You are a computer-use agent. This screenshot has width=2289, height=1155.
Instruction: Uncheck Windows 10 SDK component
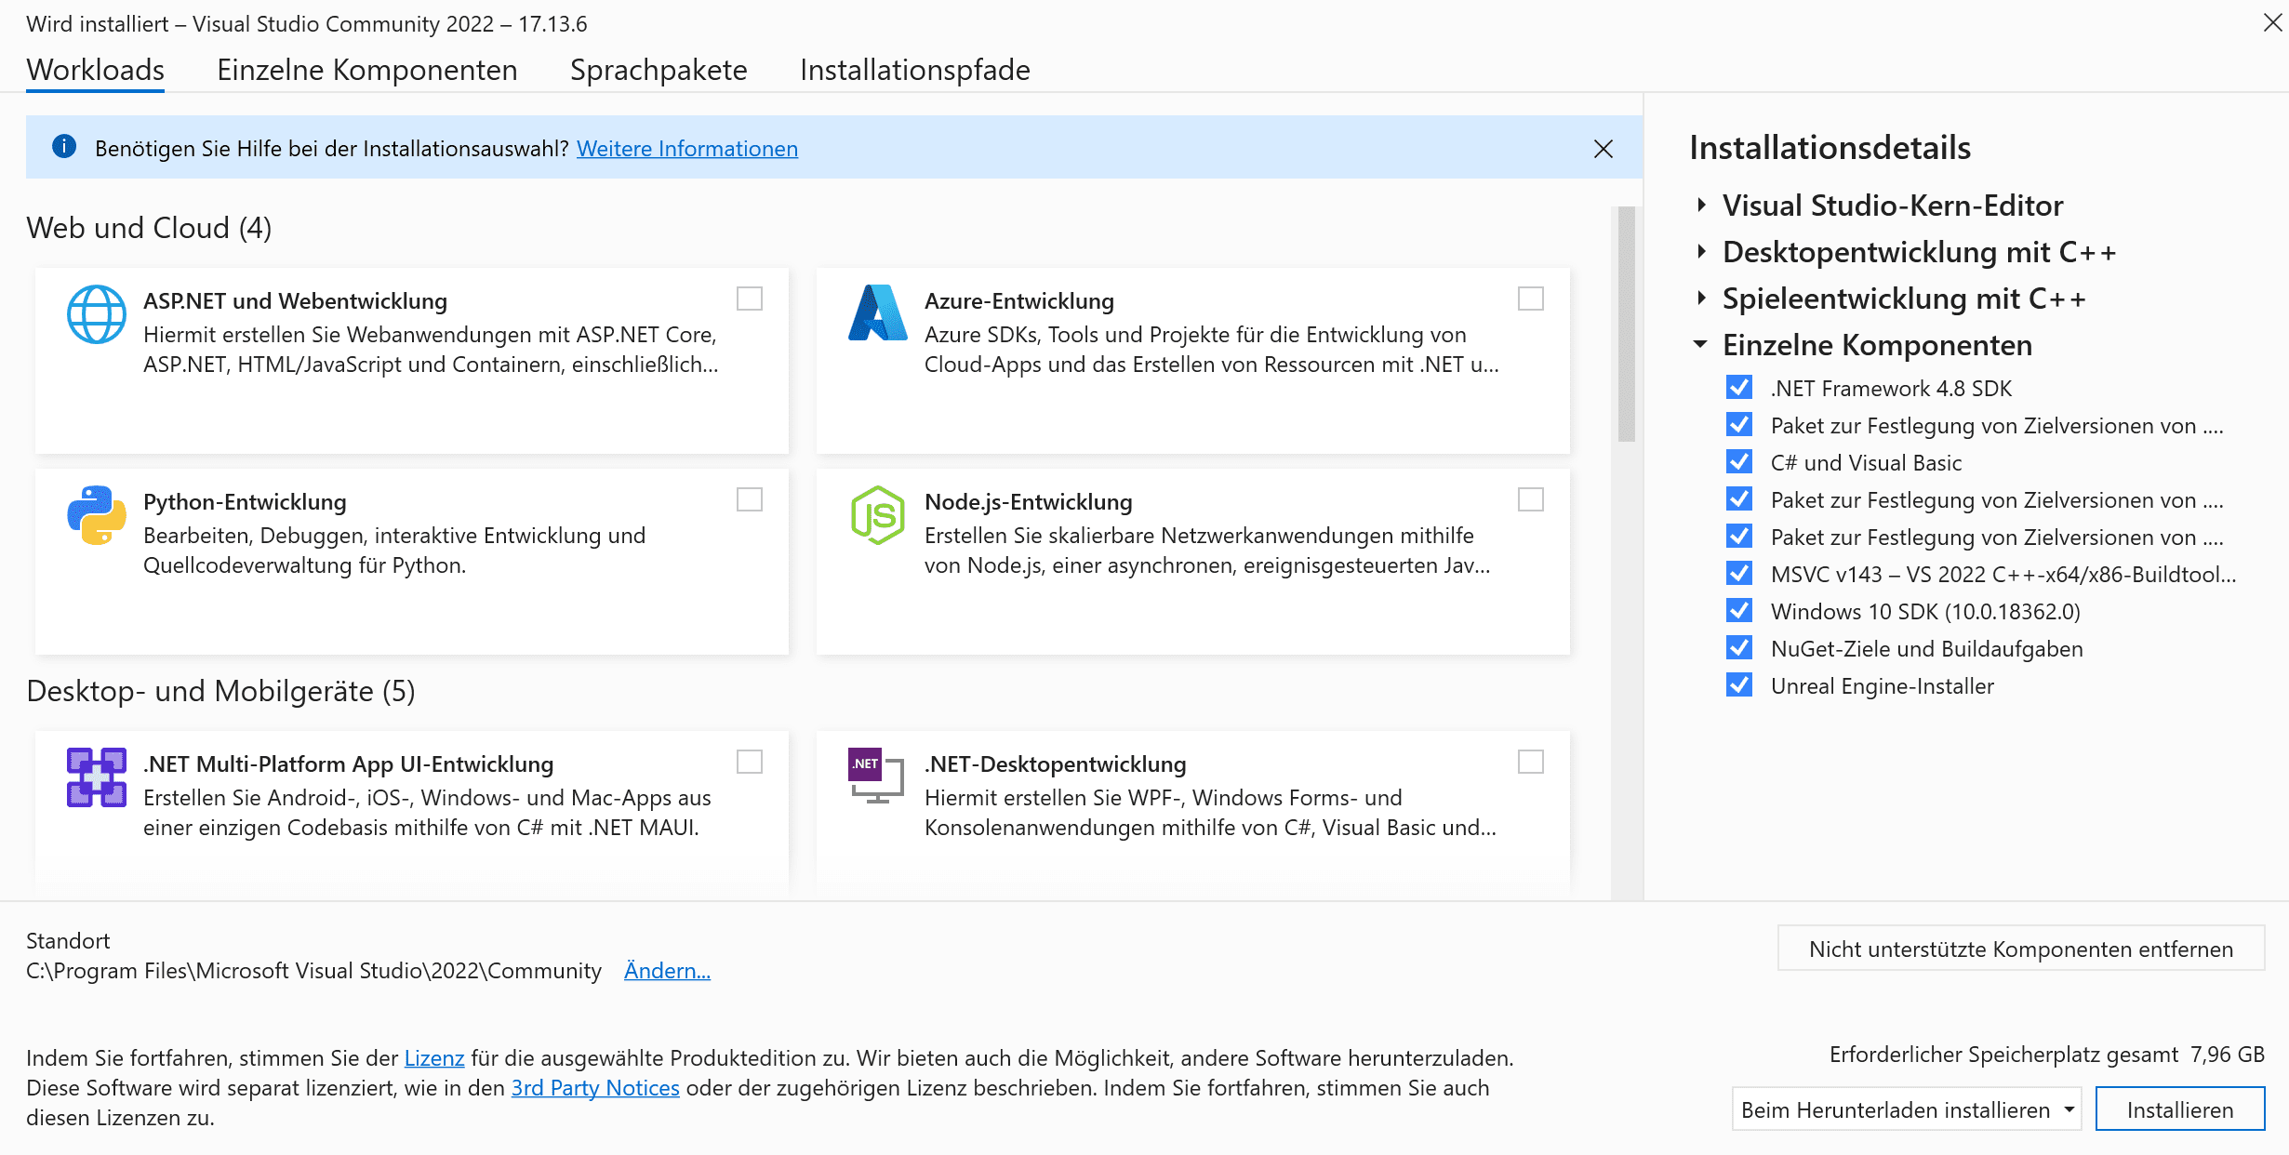click(1738, 611)
